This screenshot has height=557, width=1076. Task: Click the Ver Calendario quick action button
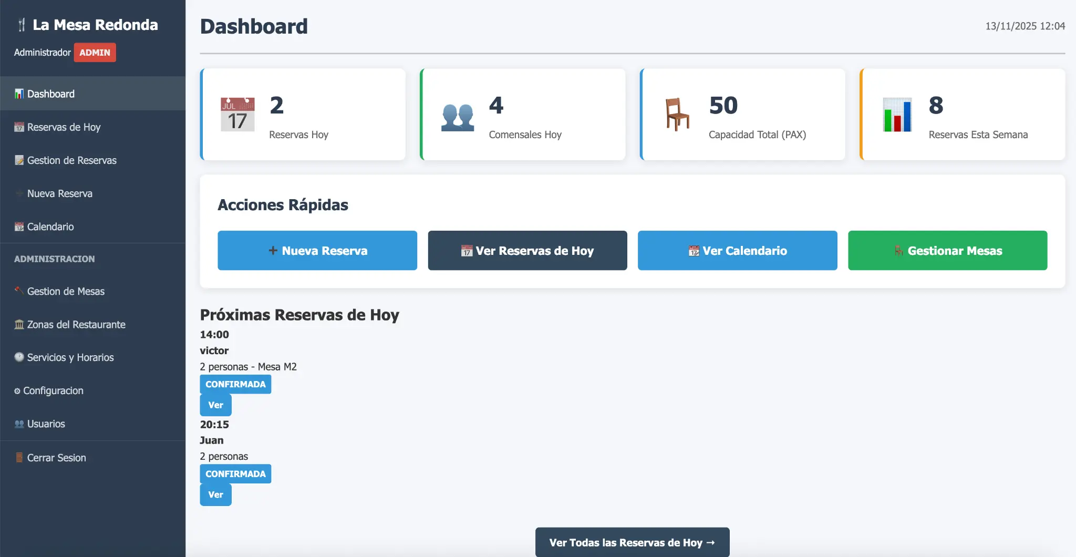(737, 251)
